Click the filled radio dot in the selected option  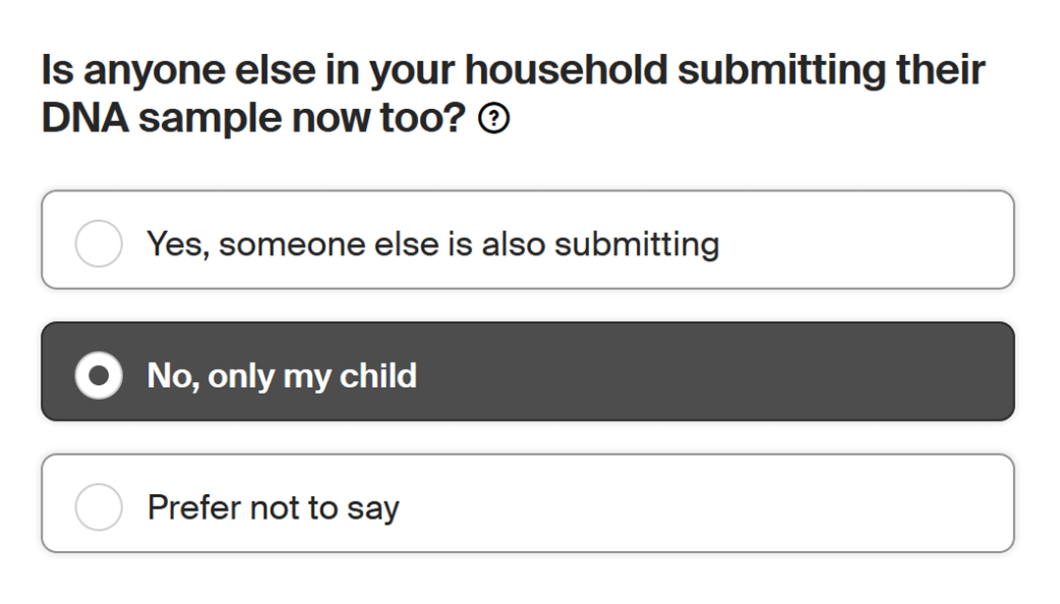coord(99,375)
